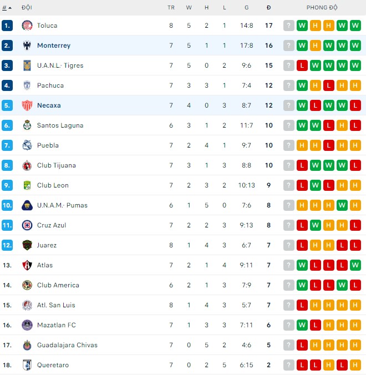Click the green W badge in Pumas' form
The image size is (366, 375).
coord(342,205)
